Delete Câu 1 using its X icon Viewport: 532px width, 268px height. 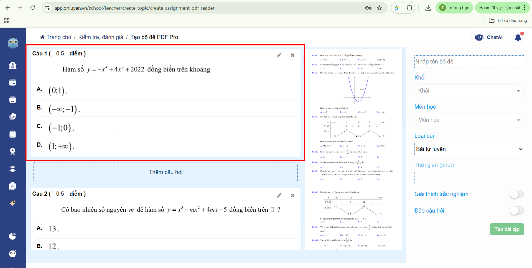[x=292, y=55]
